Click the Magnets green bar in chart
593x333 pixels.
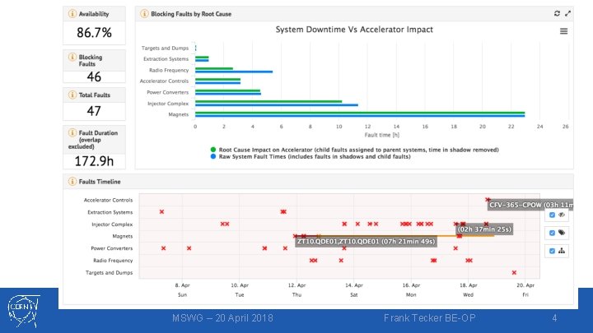click(x=360, y=113)
